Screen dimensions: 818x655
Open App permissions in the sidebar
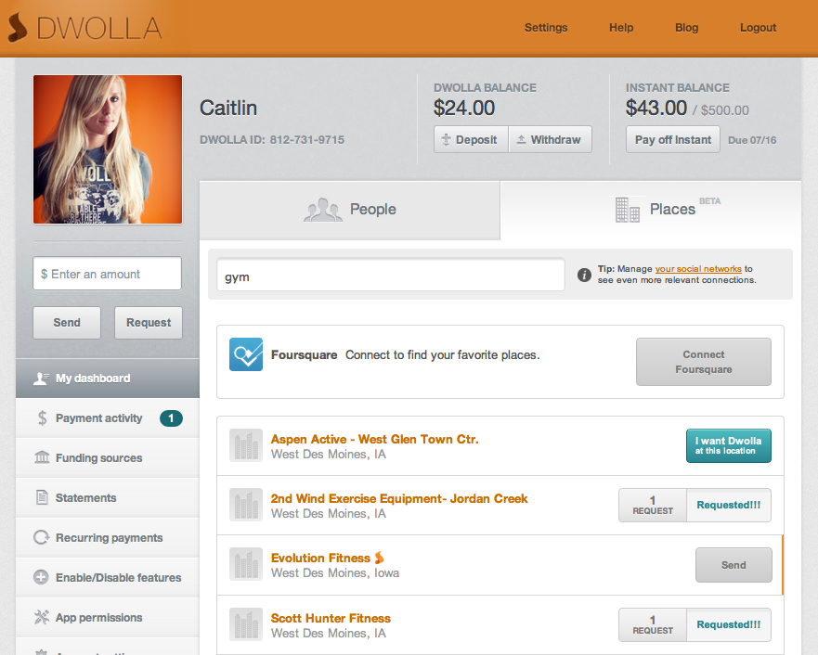(108, 617)
